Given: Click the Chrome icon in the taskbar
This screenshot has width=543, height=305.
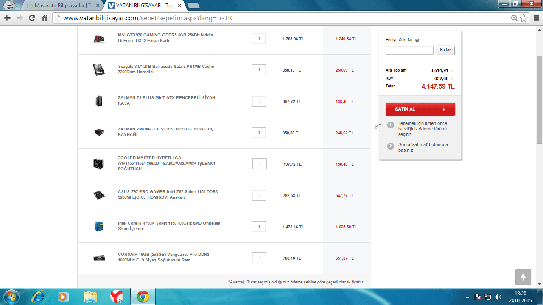Looking at the screenshot, I should tap(143, 297).
